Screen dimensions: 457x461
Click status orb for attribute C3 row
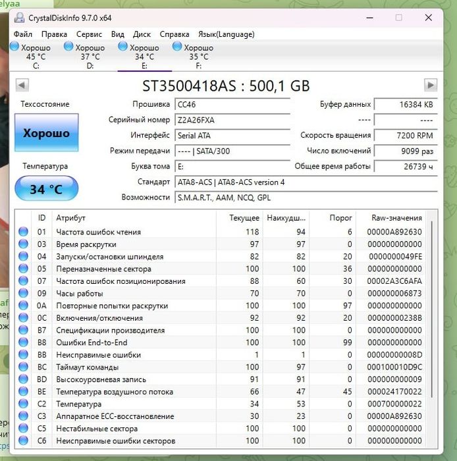click(23, 416)
